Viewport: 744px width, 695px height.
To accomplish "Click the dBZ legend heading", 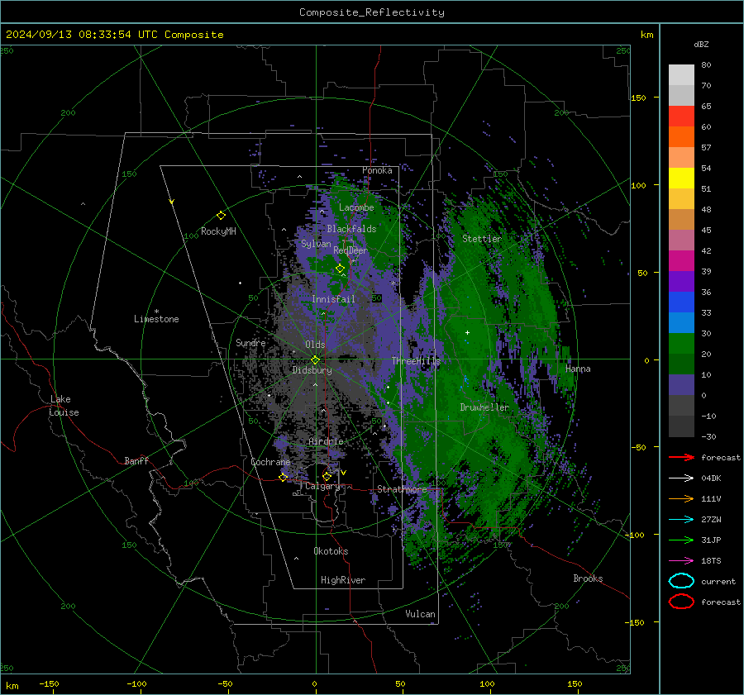I will [701, 45].
